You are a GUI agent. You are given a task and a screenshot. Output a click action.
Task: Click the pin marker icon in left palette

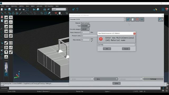coord(6,52)
